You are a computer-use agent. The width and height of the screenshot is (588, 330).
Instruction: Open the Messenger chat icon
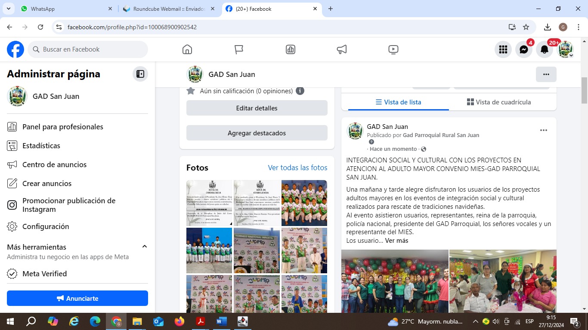[523, 49]
